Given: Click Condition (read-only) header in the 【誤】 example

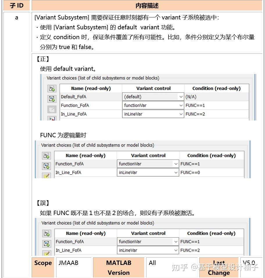Looking at the screenshot, I should click(212, 233).
